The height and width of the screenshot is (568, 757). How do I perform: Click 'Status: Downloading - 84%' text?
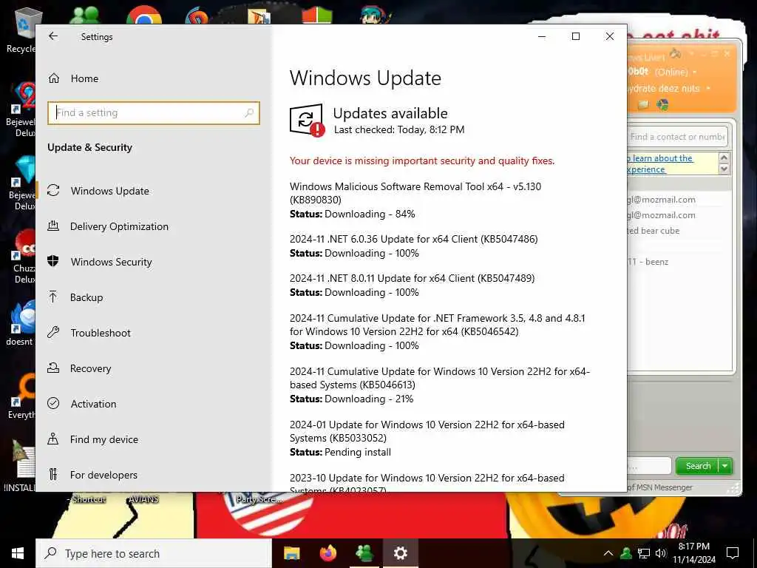tap(353, 214)
